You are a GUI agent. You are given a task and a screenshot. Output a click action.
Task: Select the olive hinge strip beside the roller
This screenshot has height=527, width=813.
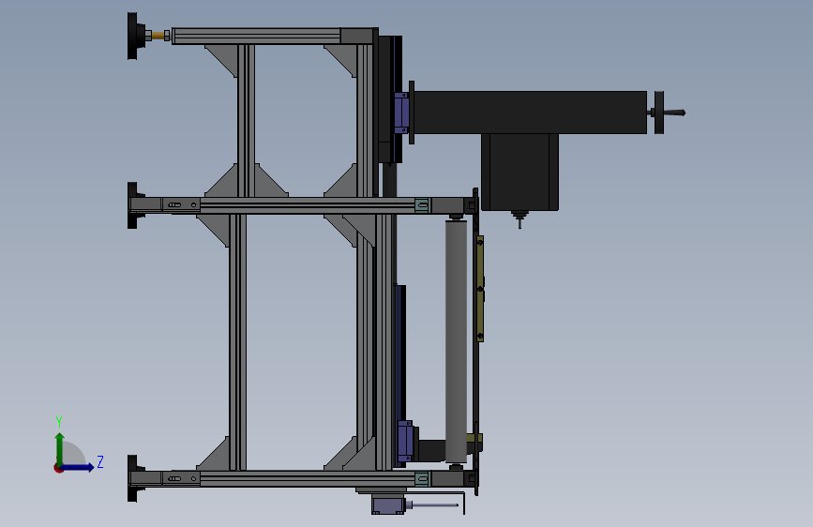tap(480, 289)
